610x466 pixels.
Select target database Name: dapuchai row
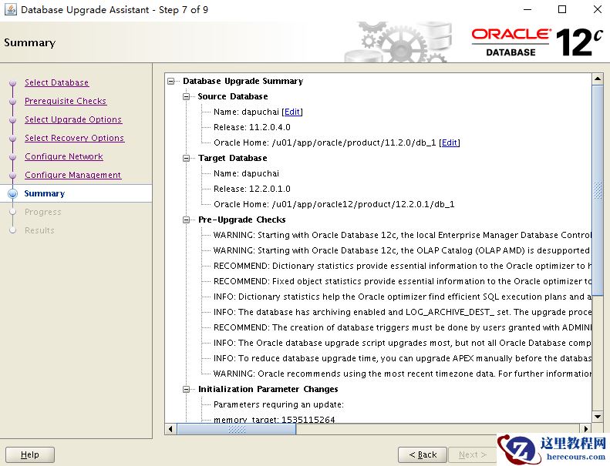246,174
